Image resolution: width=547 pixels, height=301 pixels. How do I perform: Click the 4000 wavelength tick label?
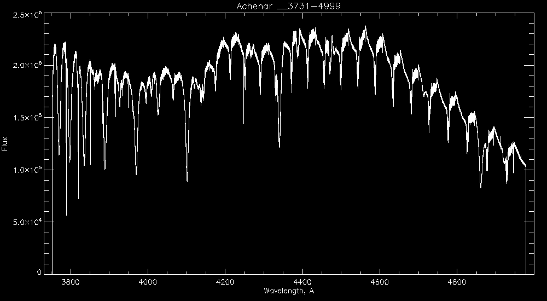148,282
